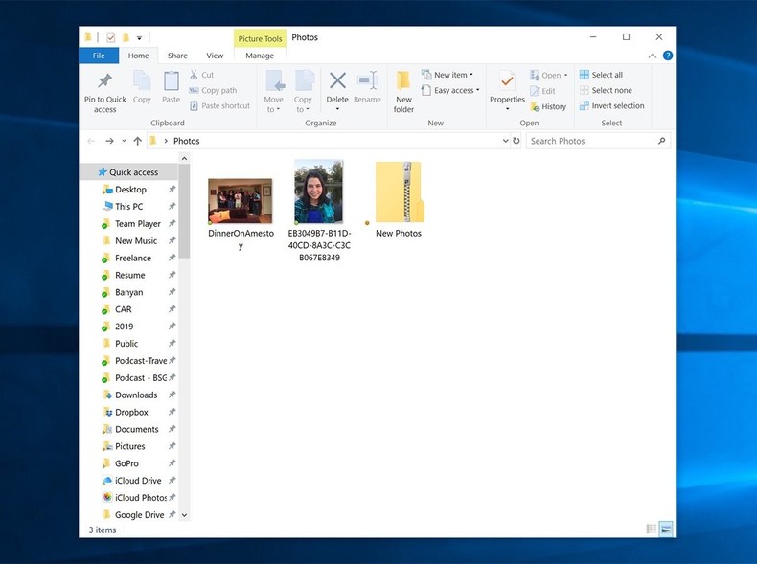
Task: Open Dropbox in the navigation pane
Action: (x=131, y=412)
